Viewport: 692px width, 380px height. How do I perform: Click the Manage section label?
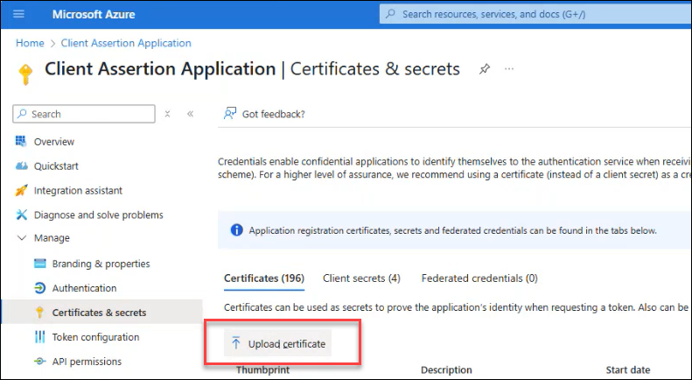(52, 238)
